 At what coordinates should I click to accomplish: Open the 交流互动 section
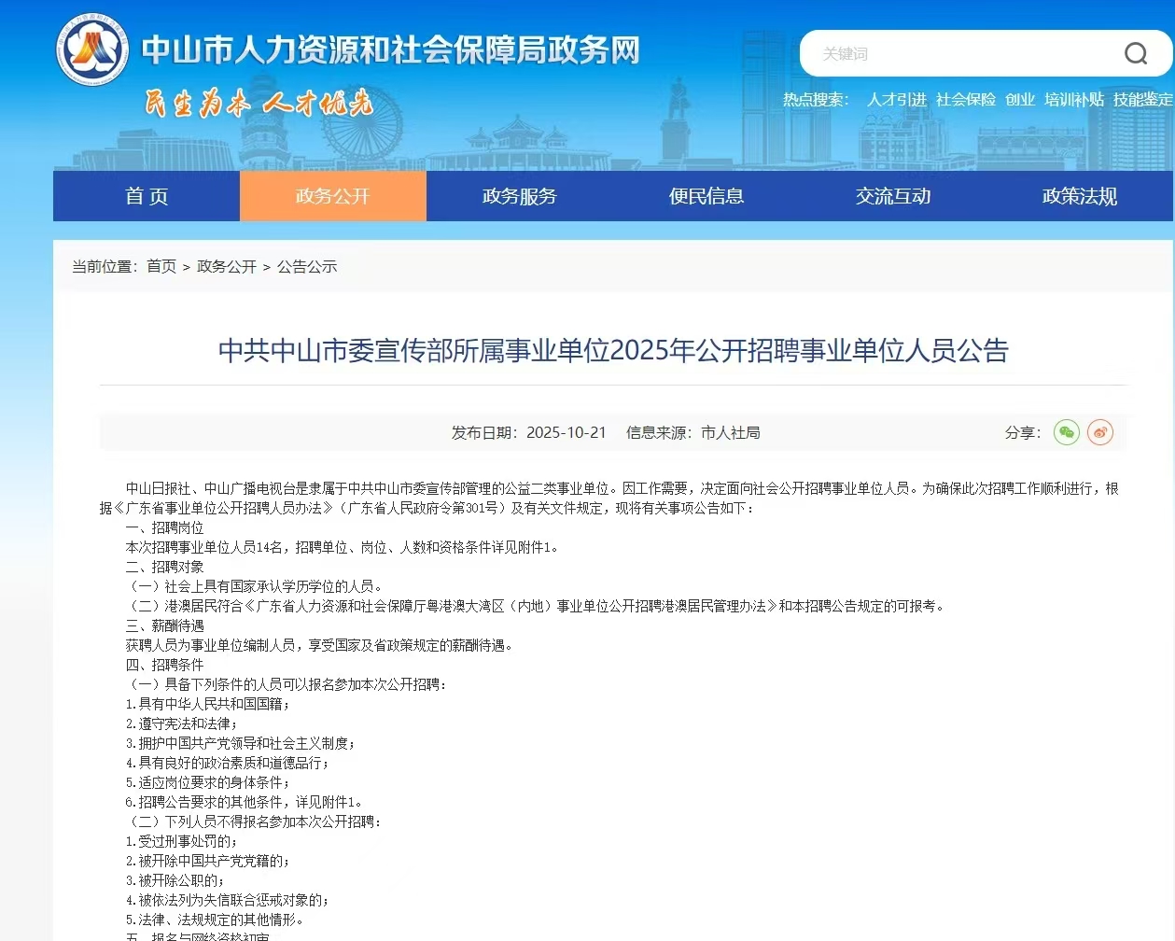[892, 196]
